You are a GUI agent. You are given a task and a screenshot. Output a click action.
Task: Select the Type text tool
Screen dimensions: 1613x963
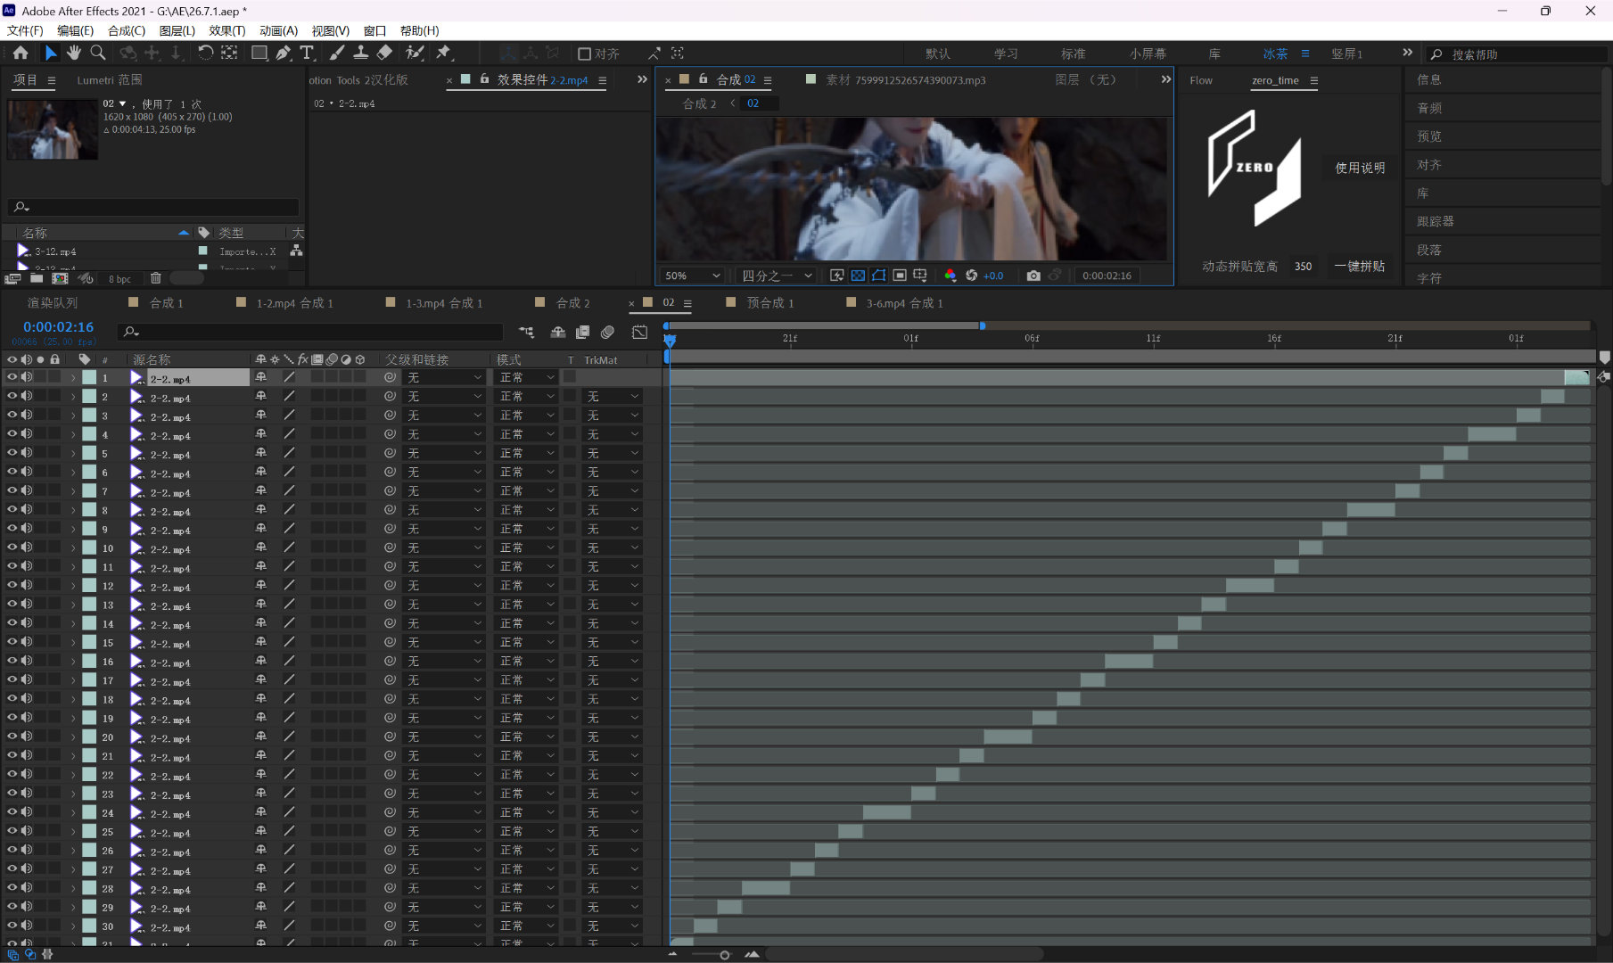click(x=307, y=53)
